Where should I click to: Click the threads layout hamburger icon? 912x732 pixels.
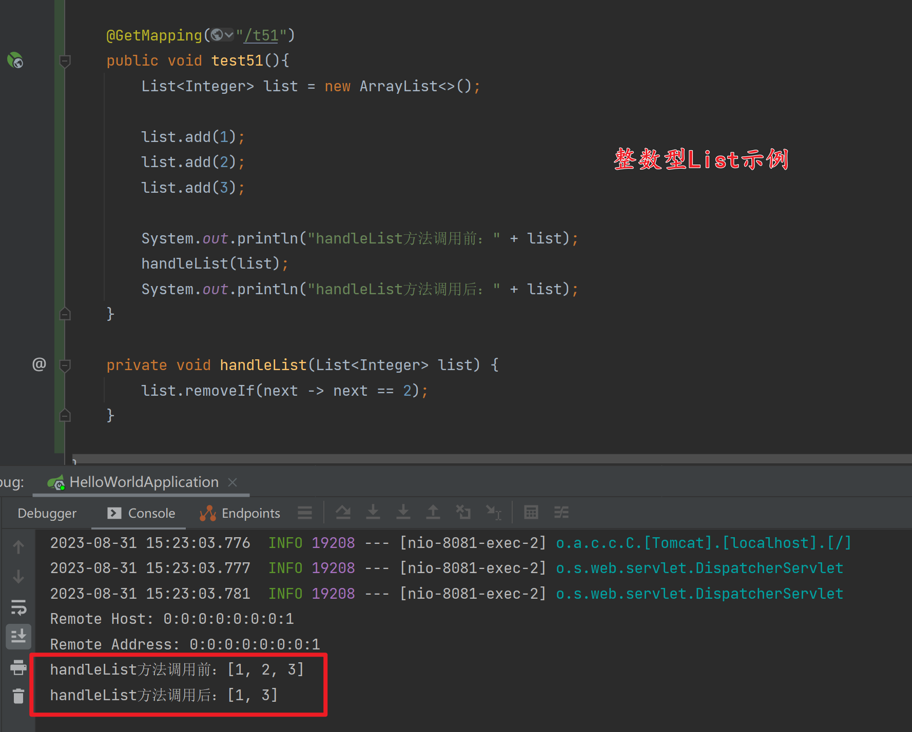pos(305,513)
